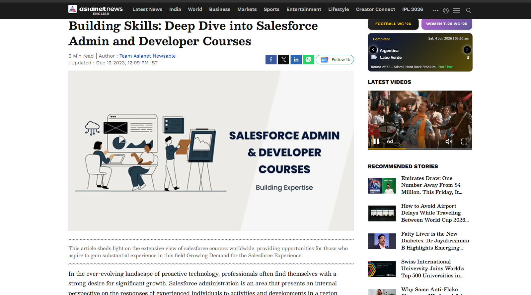
Task: Click Dr Jayakrishnan story thumbnail
Action: pyautogui.click(x=382, y=241)
